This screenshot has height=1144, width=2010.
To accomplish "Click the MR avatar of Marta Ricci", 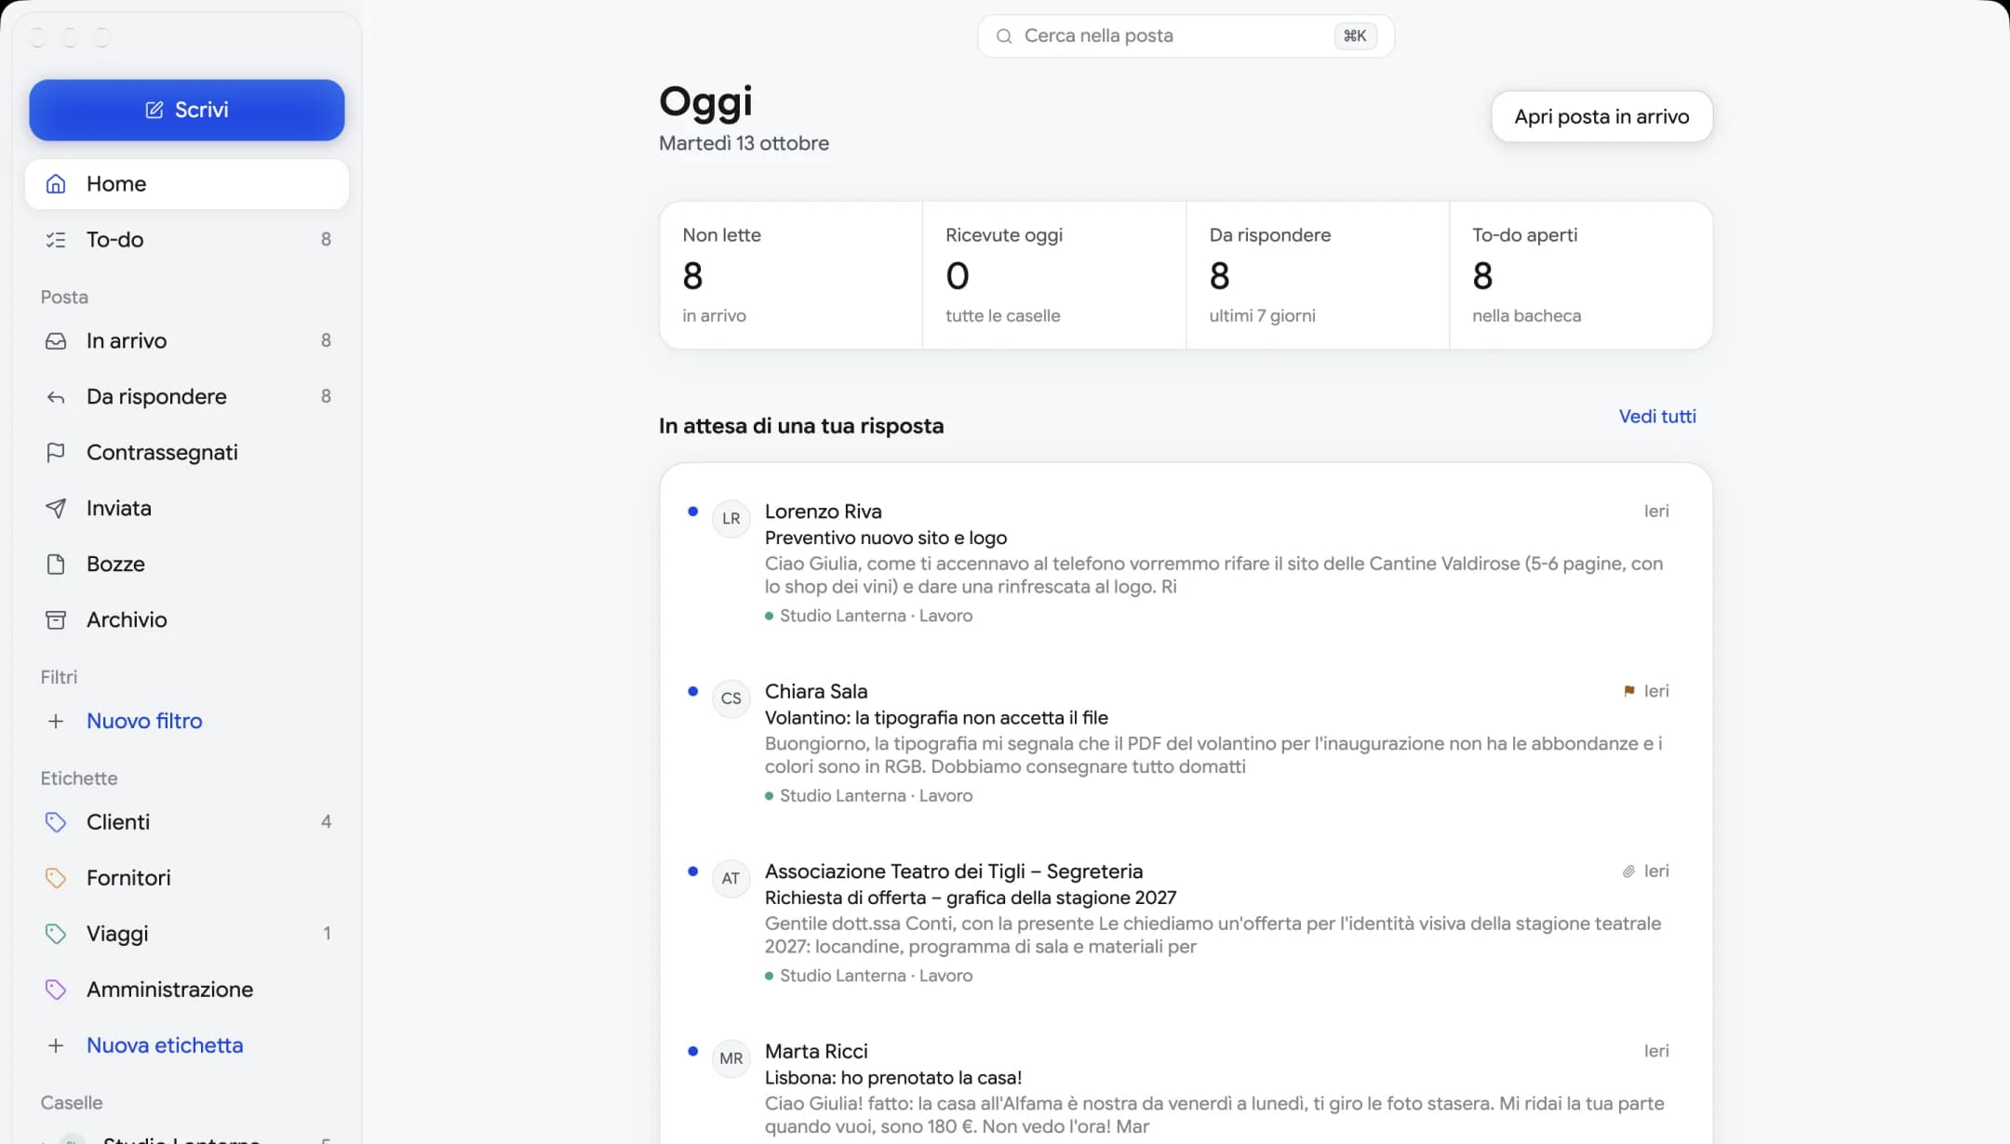I will [731, 1058].
